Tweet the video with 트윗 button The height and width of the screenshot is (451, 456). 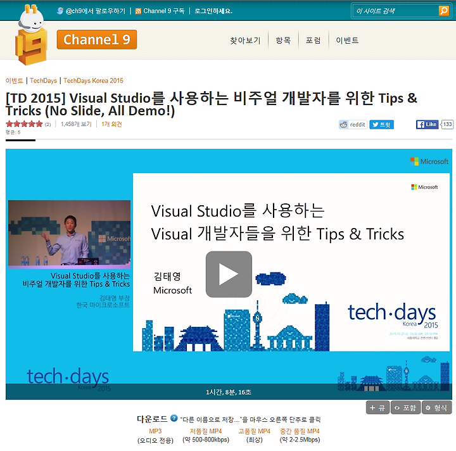click(x=381, y=124)
